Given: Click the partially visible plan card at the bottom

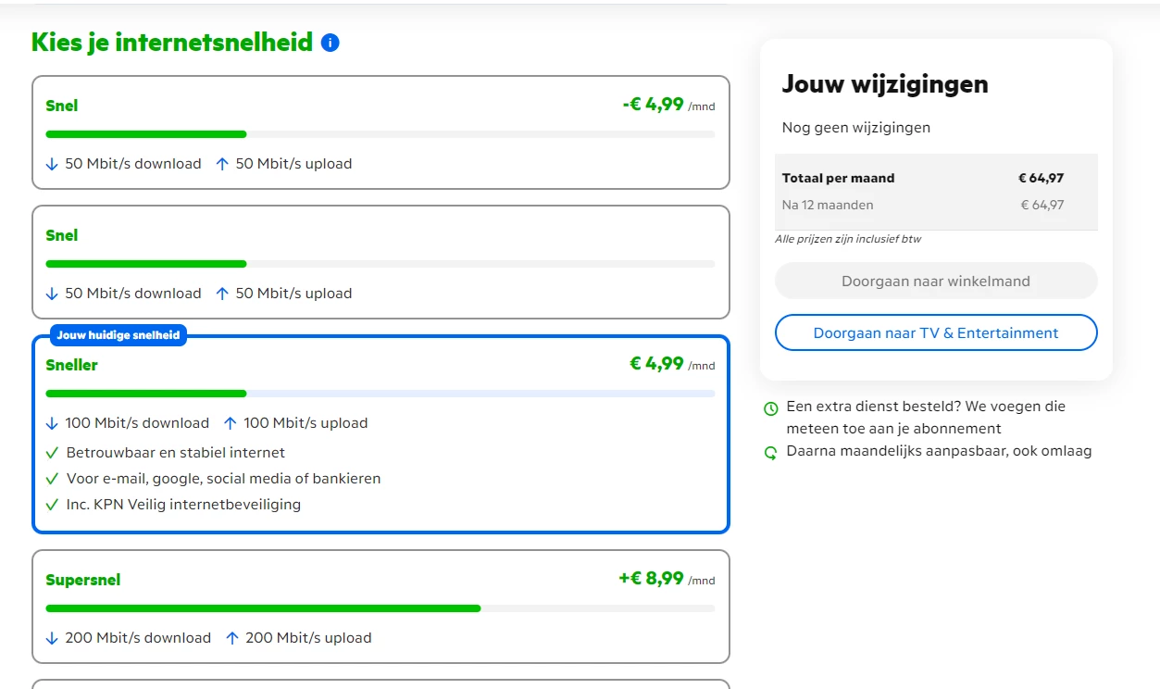Looking at the screenshot, I should pyautogui.click(x=380, y=684).
